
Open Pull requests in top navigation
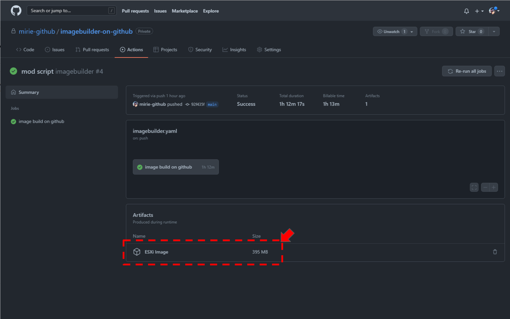coord(135,11)
